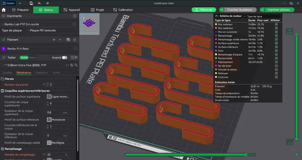Click the purple filament 1 color swatch
The height and width of the screenshot is (160, 302).
pyautogui.click(x=3, y=49)
